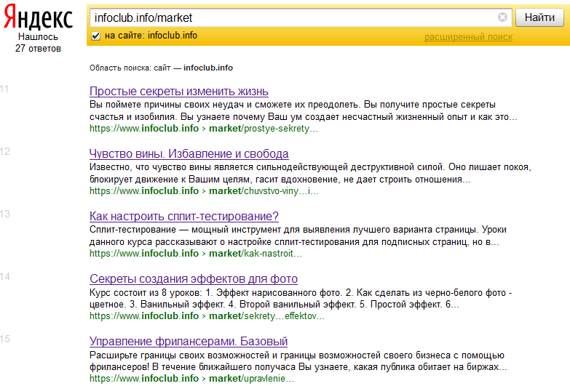Image resolution: width=570 pixels, height=386 pixels.
Task: Click the 'Область поиска: сайт — infoclub.info' text
Action: coord(161,68)
